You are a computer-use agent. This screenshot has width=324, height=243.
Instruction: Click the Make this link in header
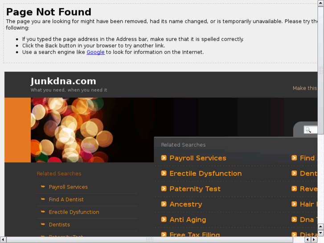pyautogui.click(x=305, y=88)
